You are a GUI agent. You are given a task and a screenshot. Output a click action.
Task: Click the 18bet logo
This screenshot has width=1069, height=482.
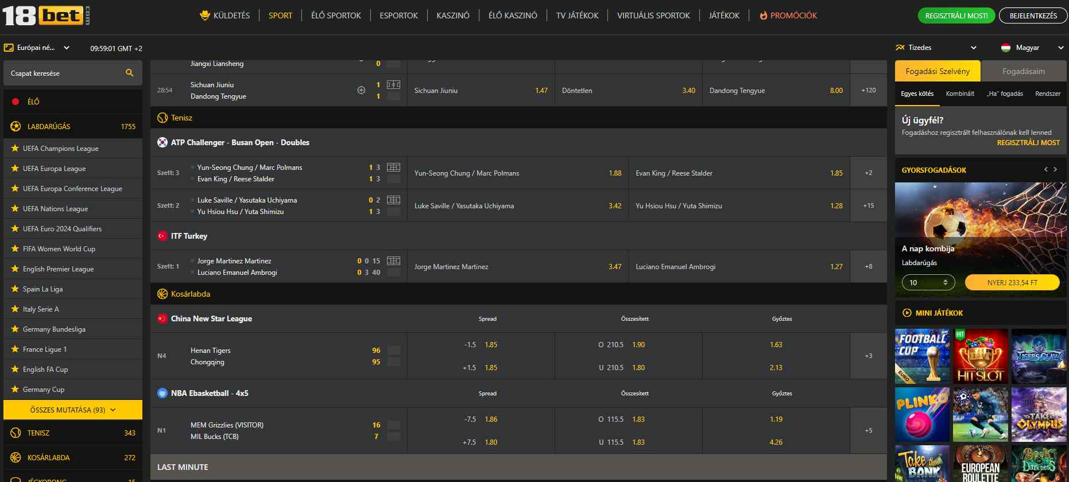(x=46, y=15)
